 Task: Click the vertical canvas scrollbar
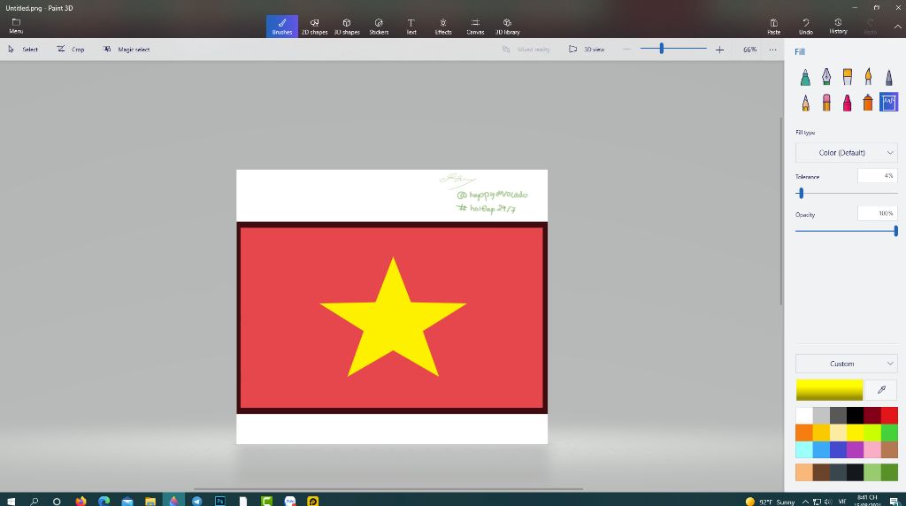pyautogui.click(x=781, y=211)
